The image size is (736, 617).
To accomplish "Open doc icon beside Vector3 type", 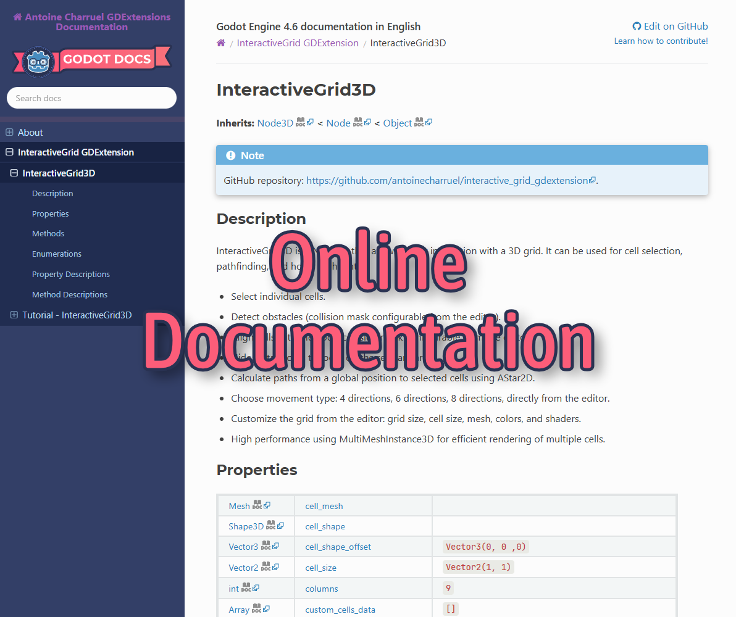I will coord(266,545).
